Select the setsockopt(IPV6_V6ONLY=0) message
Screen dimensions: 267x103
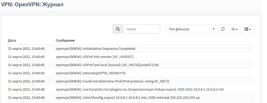pyautogui.click(x=91, y=73)
